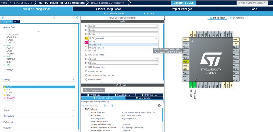The image size is (273, 132).
Task: Open the IN5 dropdown
Action: (x=123, y=26)
